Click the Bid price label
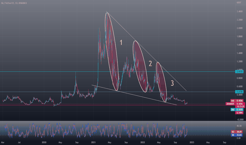The image size is (246, 145). coord(237,110)
